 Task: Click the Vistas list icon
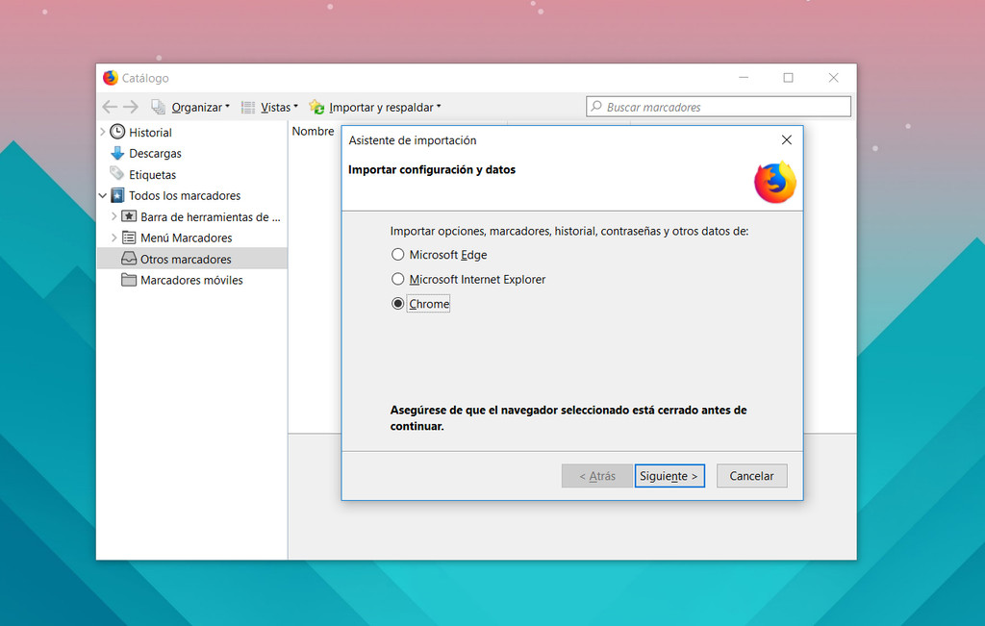click(249, 108)
